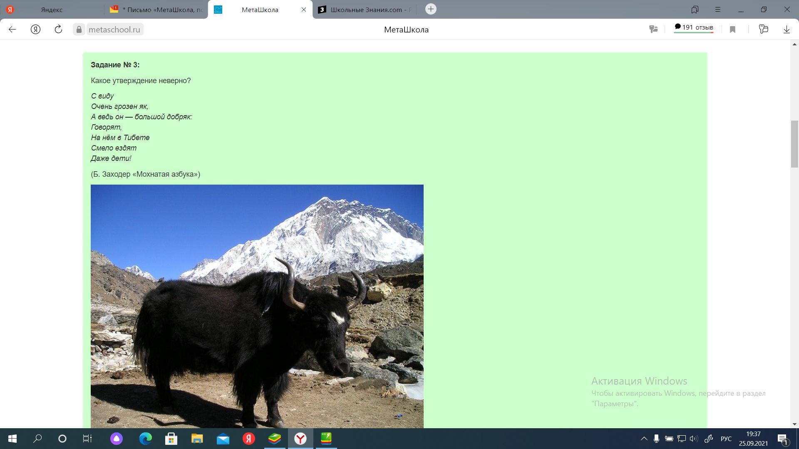Open a new browser tab
Screen dimensions: 799x449
pyautogui.click(x=431, y=9)
